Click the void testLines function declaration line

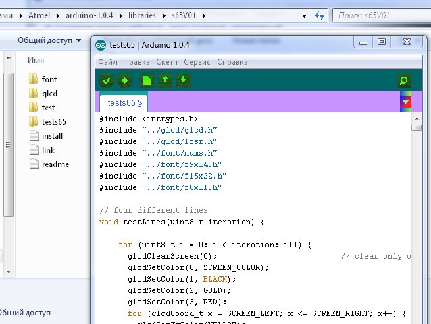click(x=182, y=222)
